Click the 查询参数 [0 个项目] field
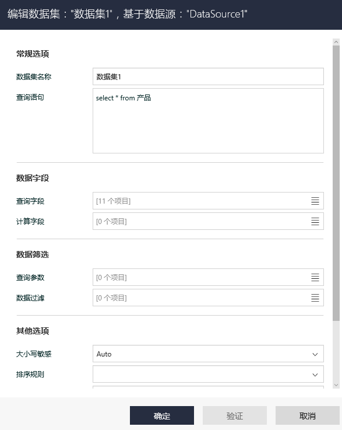Image resolution: width=342 pixels, height=430 pixels. pyautogui.click(x=208, y=277)
